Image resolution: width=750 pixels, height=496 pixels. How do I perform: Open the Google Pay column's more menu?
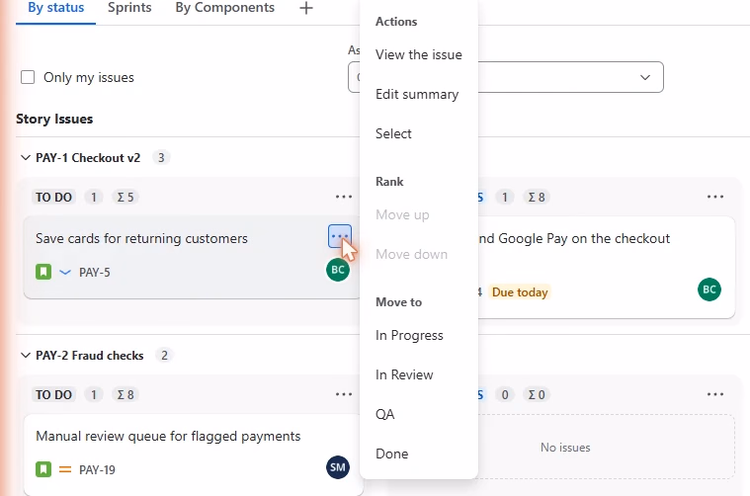715,197
